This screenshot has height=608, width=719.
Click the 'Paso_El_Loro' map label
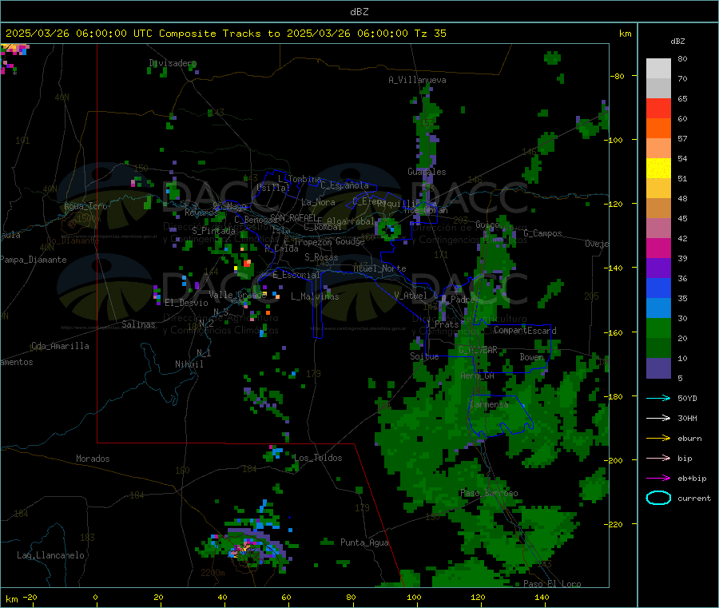[552, 584]
